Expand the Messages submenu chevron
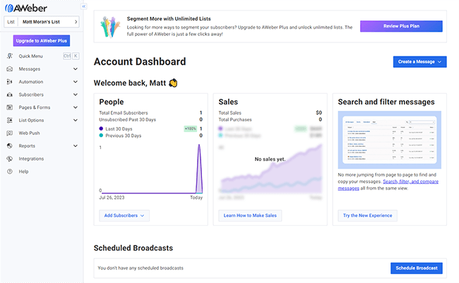Screen dimensions: 459x283 76,69
